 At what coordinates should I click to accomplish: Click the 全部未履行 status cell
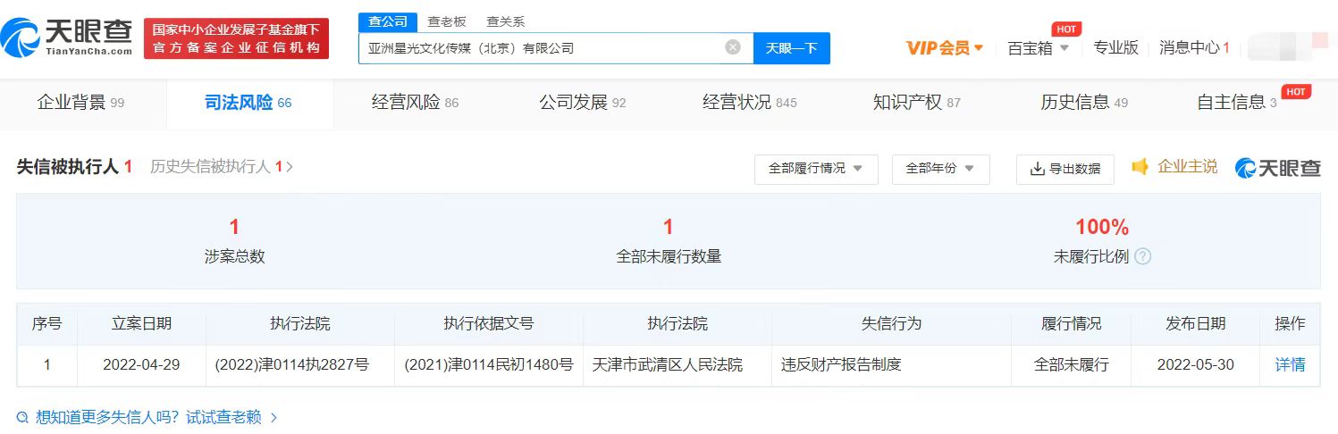[x=1071, y=364]
